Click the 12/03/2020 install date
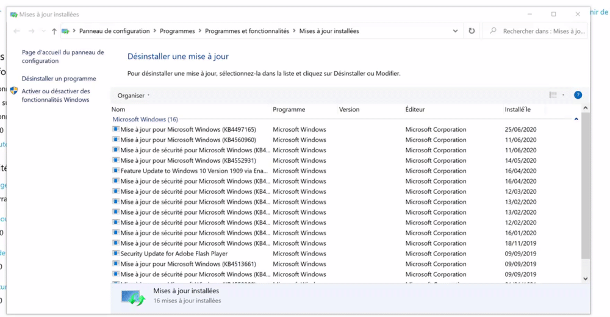Screen dimensions: 610x317 pyautogui.click(x=520, y=192)
